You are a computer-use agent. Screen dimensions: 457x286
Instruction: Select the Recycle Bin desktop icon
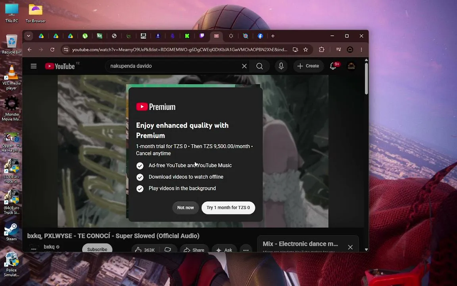pyautogui.click(x=12, y=44)
